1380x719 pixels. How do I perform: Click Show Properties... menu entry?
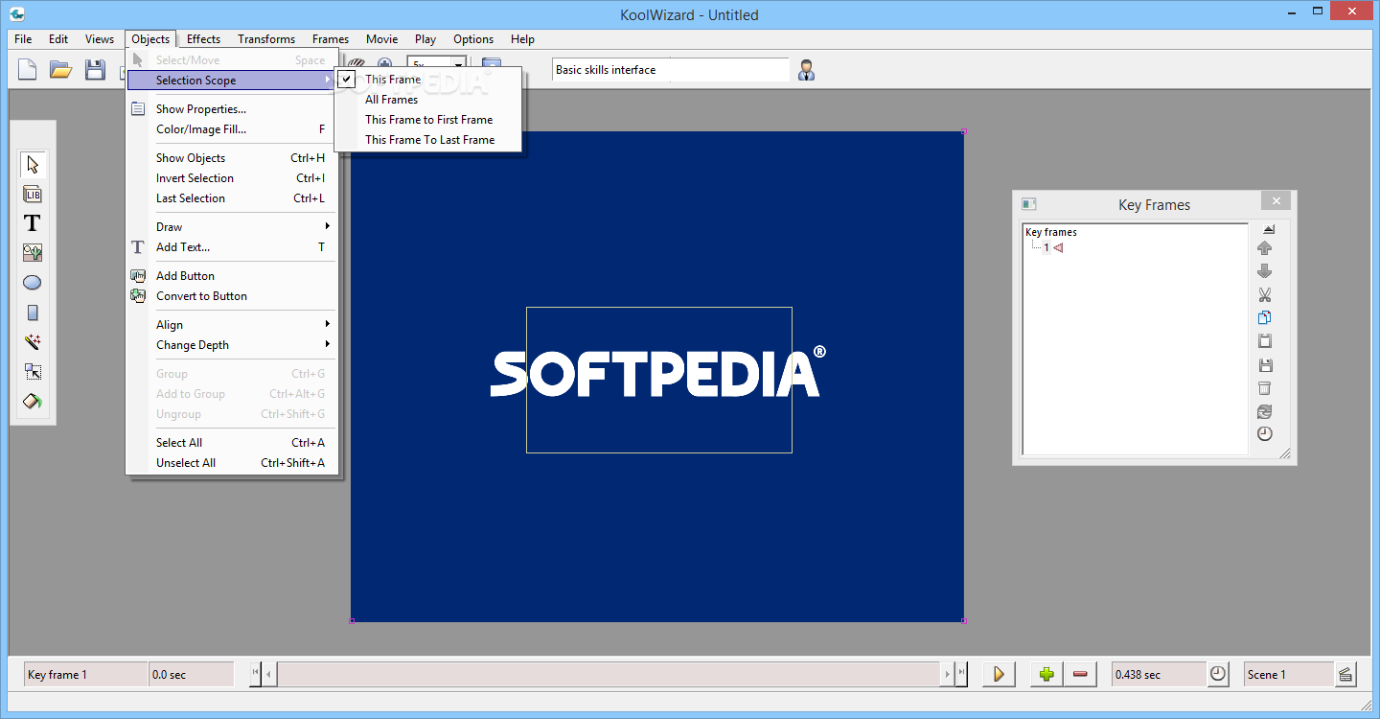click(231, 109)
